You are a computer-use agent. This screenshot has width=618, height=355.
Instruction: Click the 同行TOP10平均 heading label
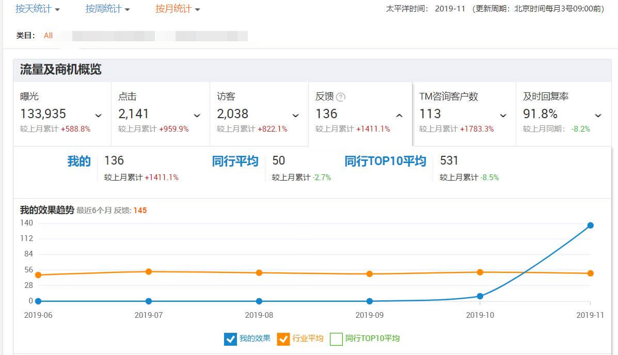point(385,162)
